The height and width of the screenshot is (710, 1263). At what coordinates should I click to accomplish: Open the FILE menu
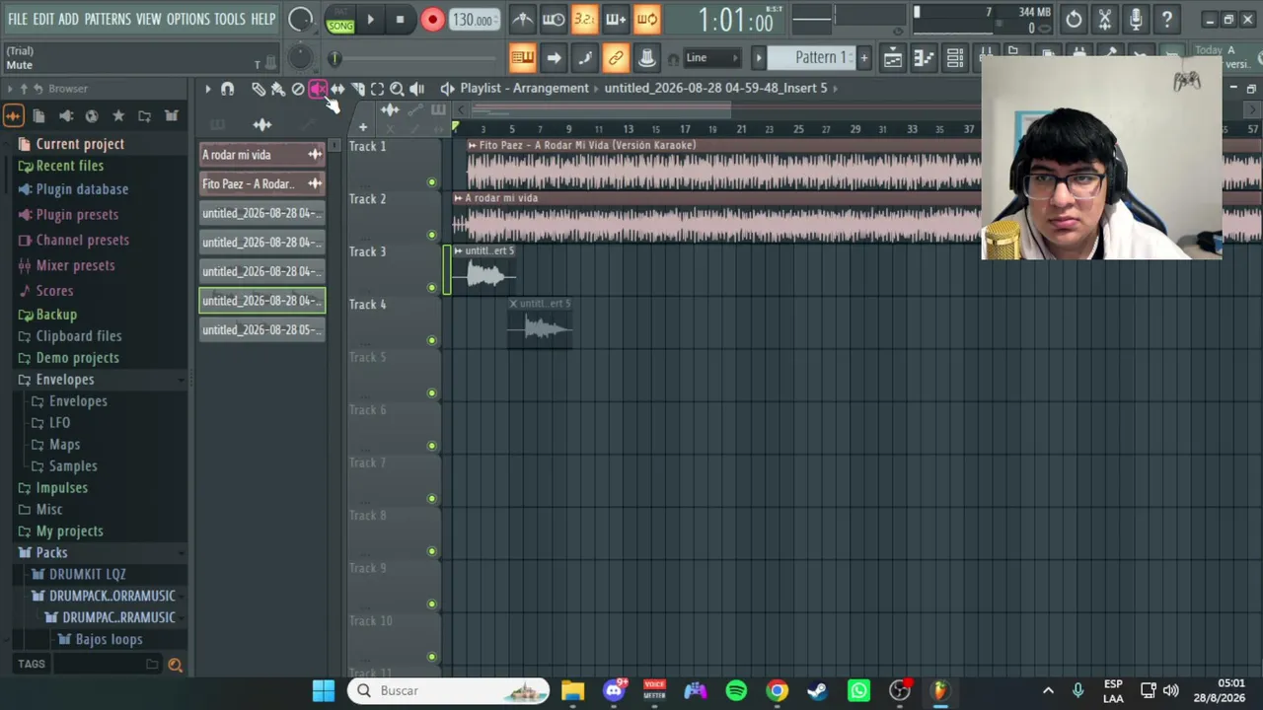pos(18,19)
